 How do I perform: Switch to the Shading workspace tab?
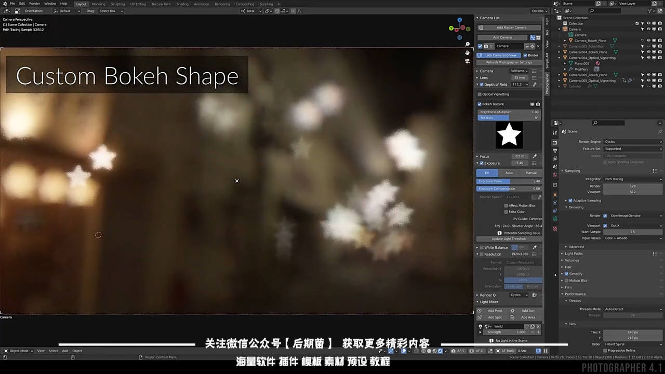(182, 4)
